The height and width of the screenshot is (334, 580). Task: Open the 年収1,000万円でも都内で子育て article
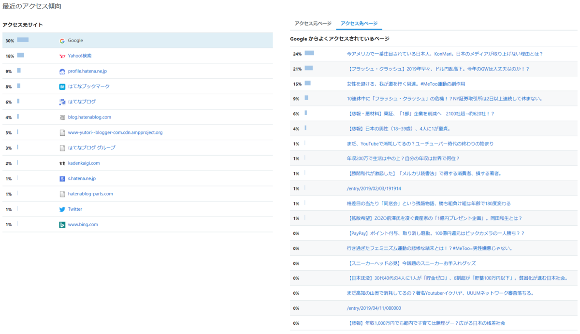(426, 323)
